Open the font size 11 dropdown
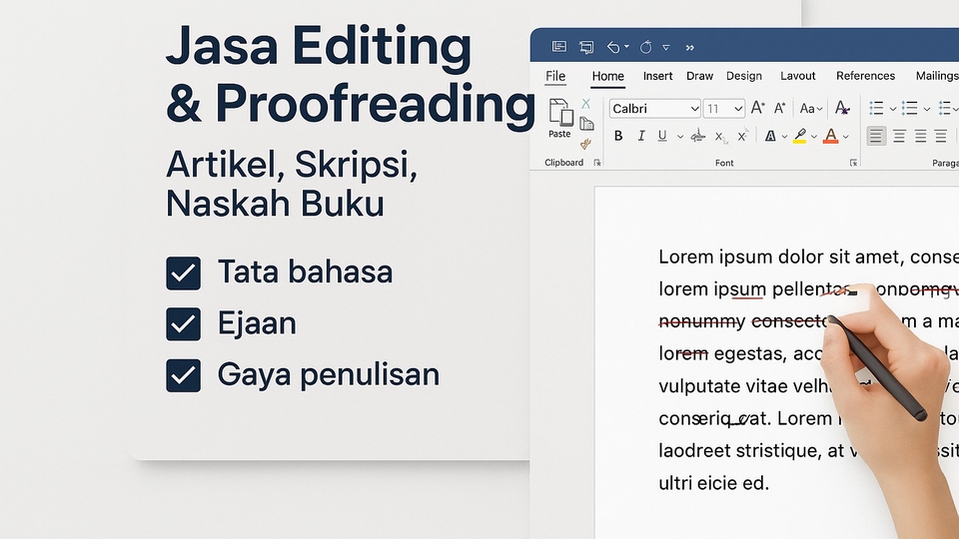 click(x=738, y=109)
